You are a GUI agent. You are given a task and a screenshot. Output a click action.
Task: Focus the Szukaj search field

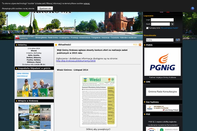click(160, 40)
